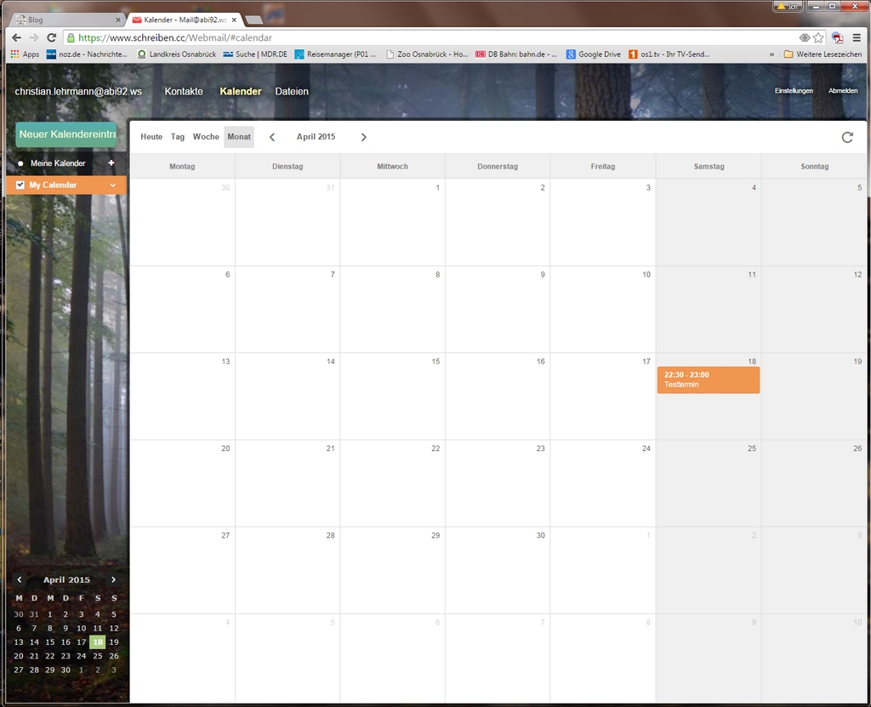This screenshot has width=871, height=707.
Task: Open Reisemanager bookmark
Action: [335, 54]
